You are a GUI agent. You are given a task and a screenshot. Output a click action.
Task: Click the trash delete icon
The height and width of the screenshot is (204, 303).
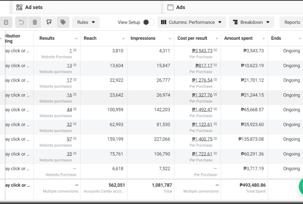tap(35, 22)
